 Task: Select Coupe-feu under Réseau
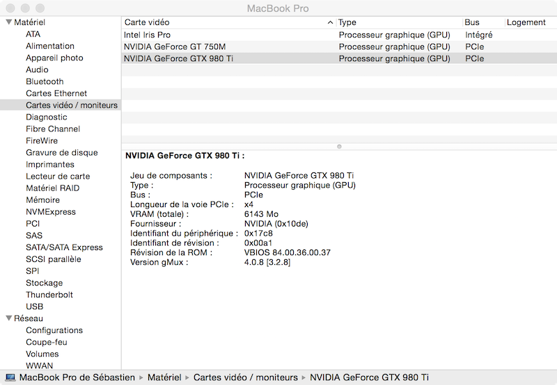[47, 342]
